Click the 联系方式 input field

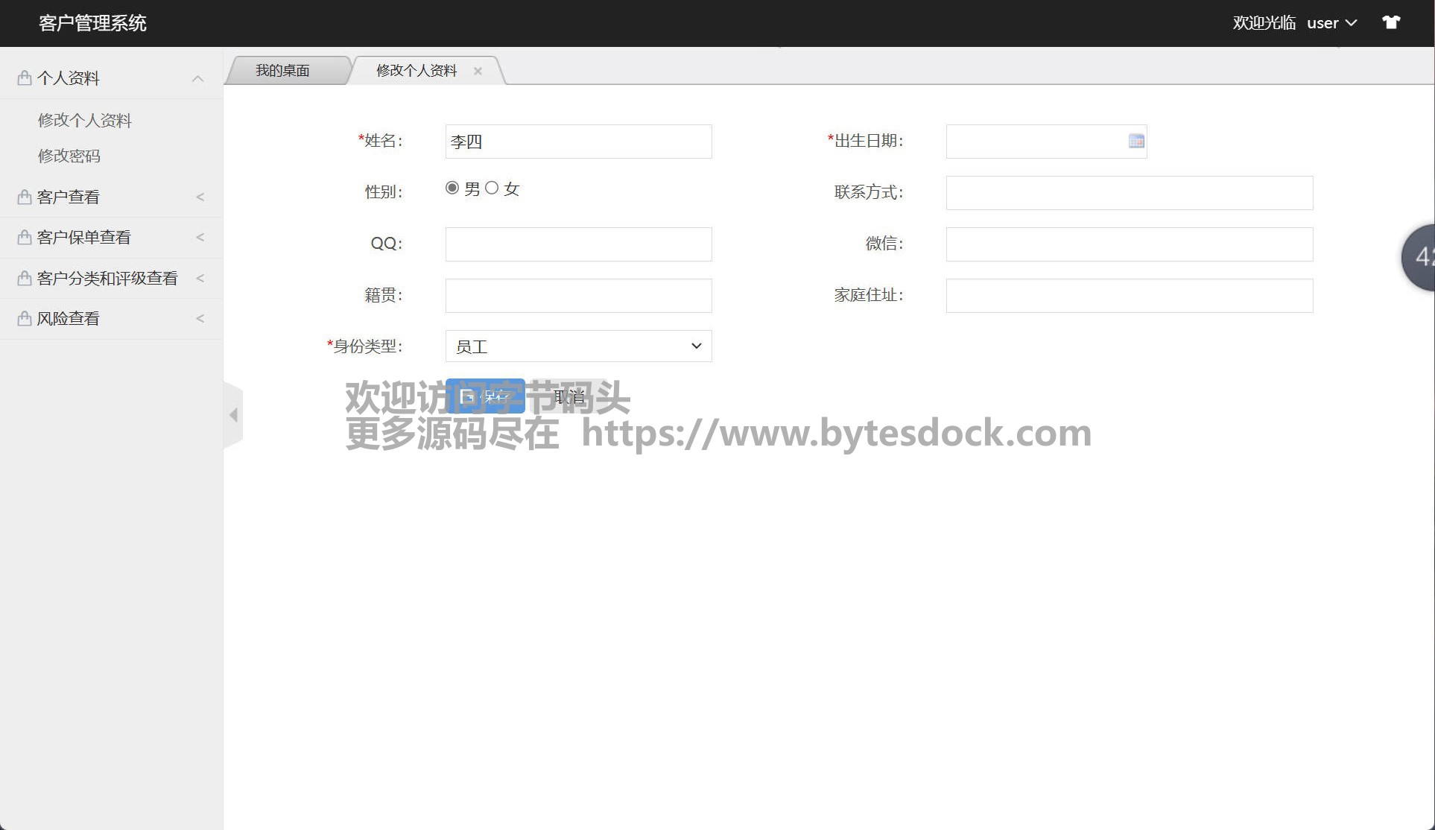(x=1129, y=193)
